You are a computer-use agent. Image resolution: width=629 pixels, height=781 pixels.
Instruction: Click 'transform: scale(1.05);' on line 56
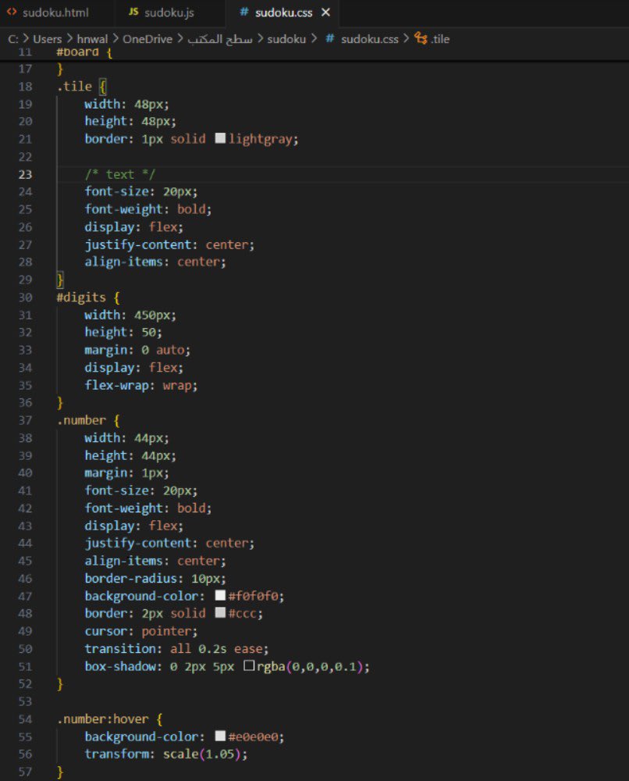tap(166, 754)
